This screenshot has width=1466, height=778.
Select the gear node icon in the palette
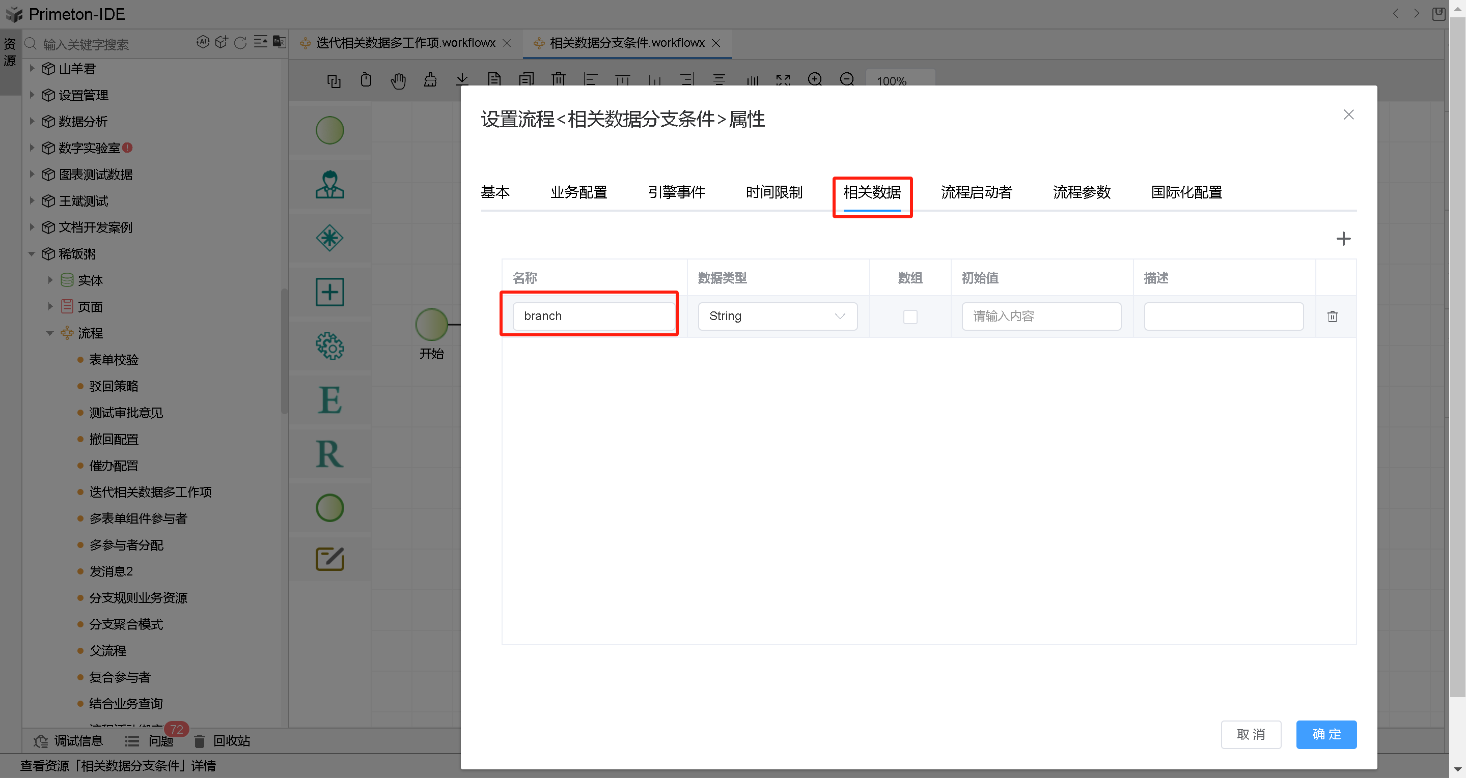[330, 346]
